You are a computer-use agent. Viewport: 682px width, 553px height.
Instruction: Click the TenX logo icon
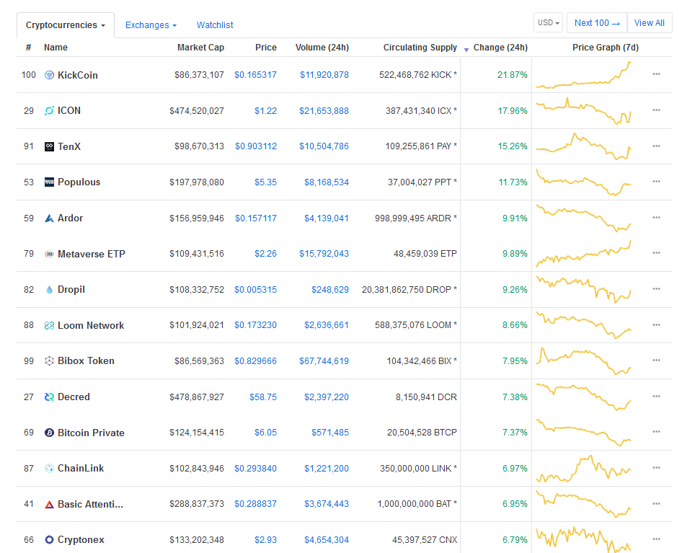(49, 146)
